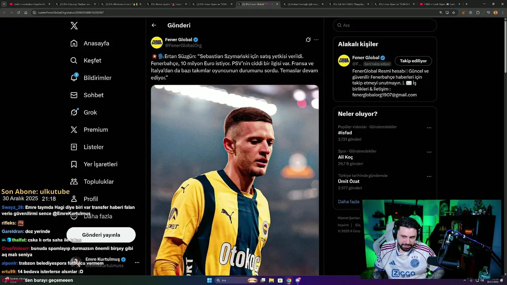This screenshot has width=507, height=285.
Task: Click the volume icon in the tray
Action: click(482, 280)
